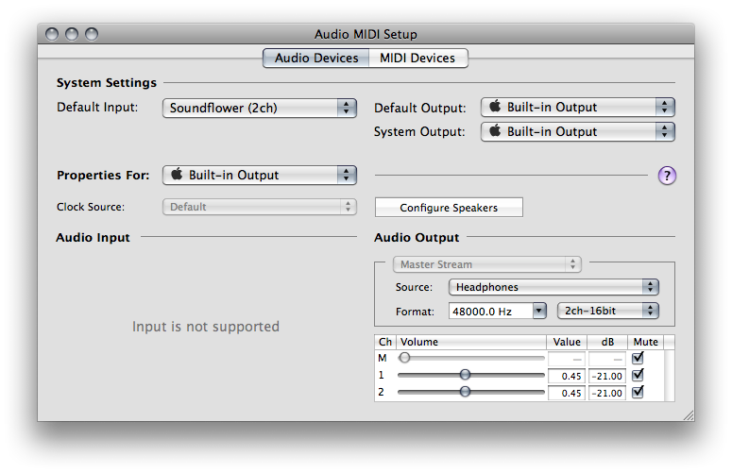This screenshot has width=732, height=473.
Task: Minimize the Audio MIDI Setup window
Action: pos(72,34)
